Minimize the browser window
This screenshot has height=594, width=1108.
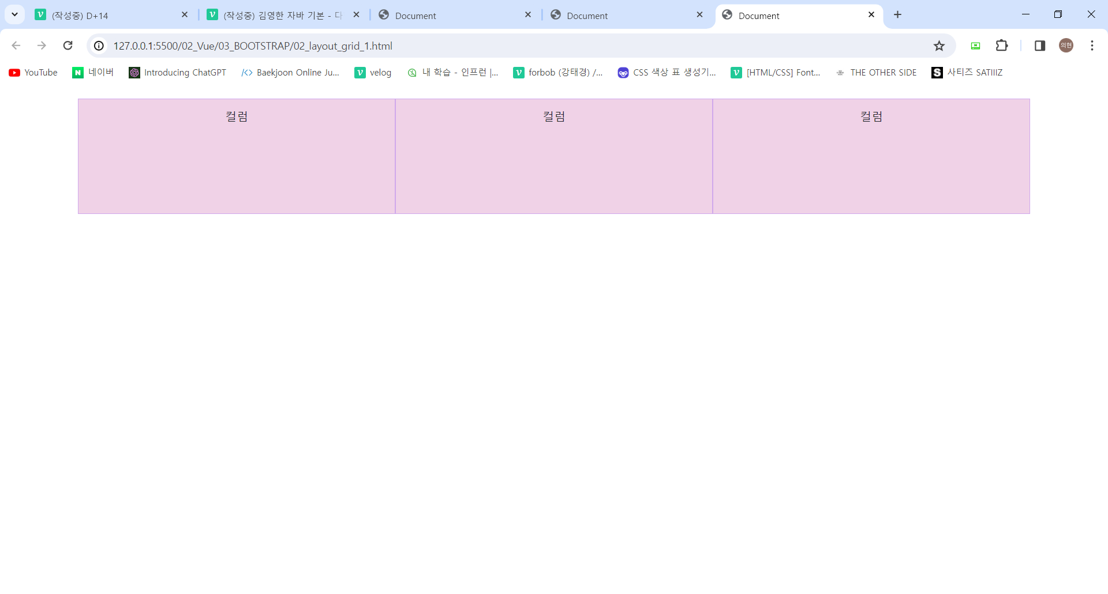[1025, 14]
